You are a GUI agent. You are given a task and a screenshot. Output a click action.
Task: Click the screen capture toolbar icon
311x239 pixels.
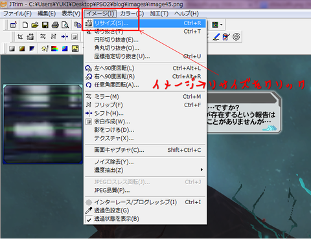coord(14,25)
